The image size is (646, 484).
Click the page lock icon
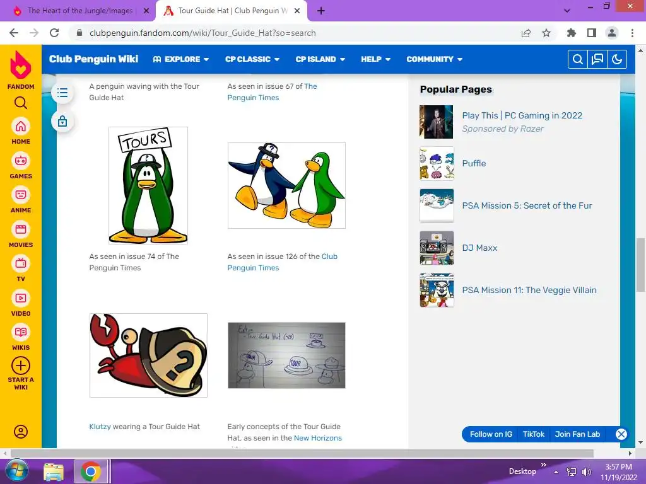click(x=62, y=122)
